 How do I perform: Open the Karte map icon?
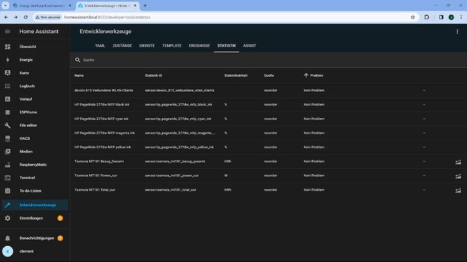click(x=7, y=73)
